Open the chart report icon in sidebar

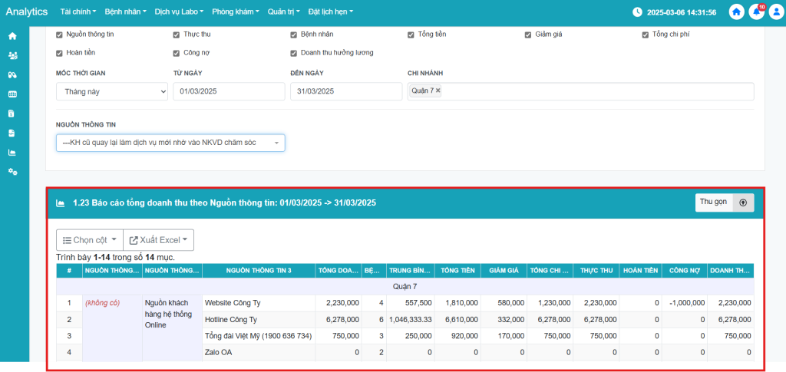click(x=12, y=152)
